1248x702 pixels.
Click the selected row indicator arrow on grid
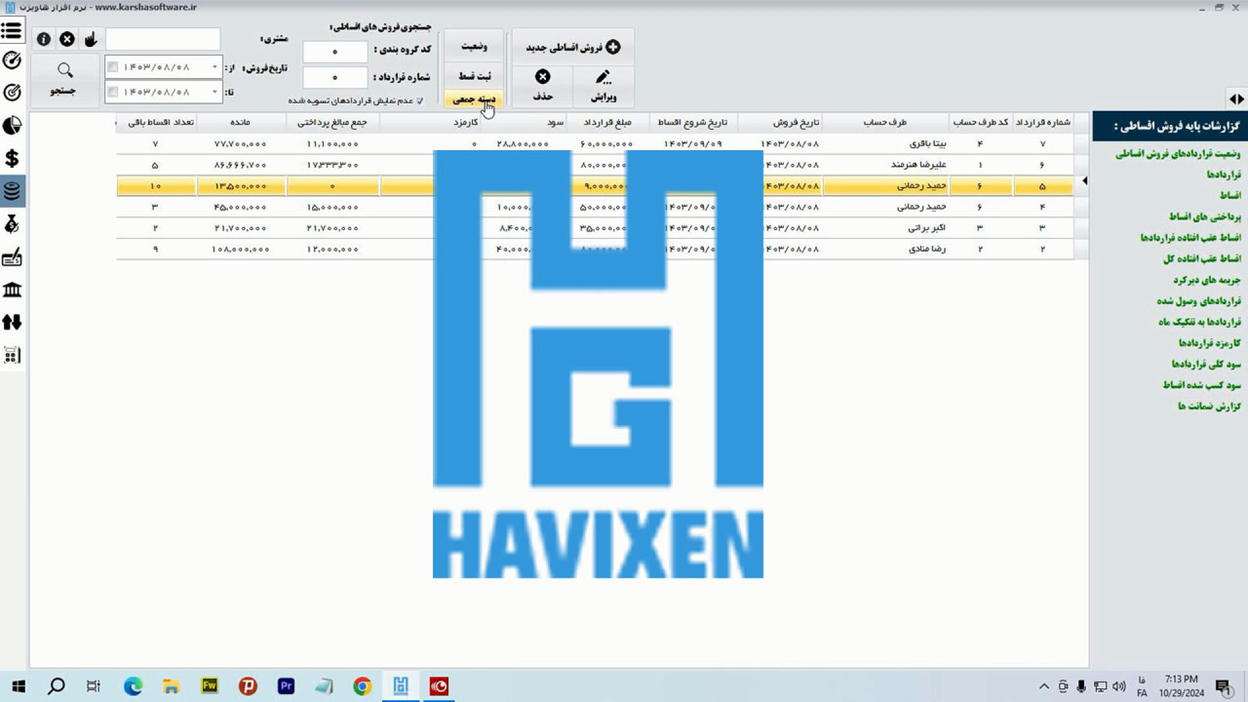pyautogui.click(x=1084, y=181)
